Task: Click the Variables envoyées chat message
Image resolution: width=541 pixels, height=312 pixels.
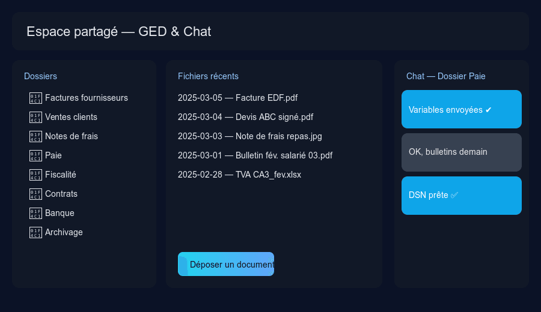Action: point(461,109)
